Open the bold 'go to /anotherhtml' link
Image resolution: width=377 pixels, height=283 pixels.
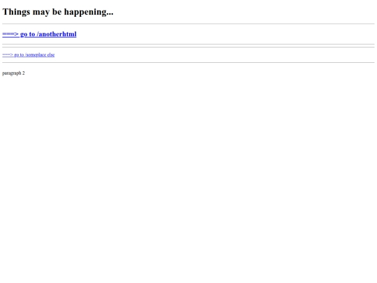tap(48, 34)
